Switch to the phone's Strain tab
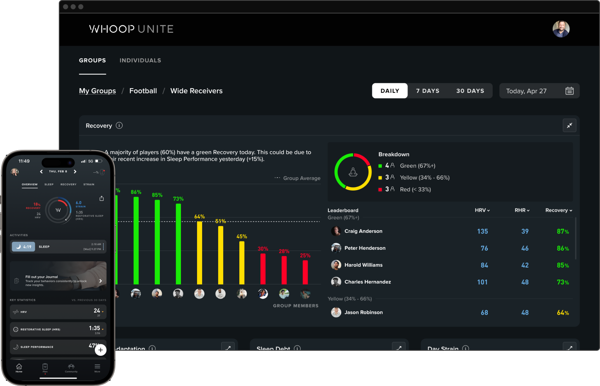 coord(89,184)
